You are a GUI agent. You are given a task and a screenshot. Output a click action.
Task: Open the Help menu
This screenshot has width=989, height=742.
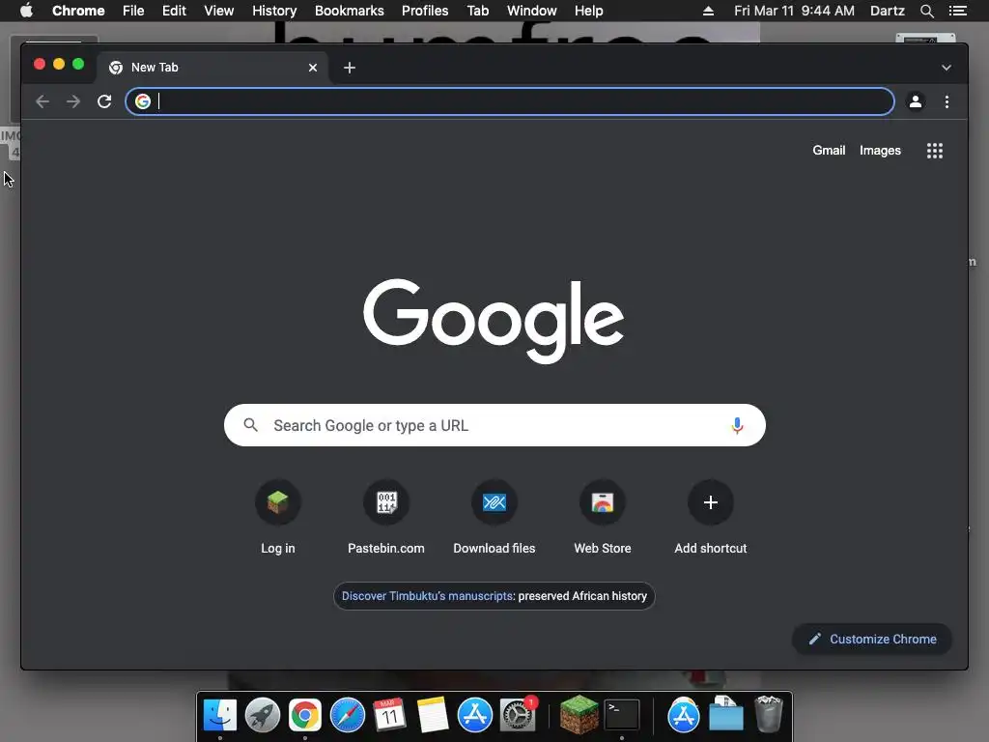pyautogui.click(x=588, y=11)
